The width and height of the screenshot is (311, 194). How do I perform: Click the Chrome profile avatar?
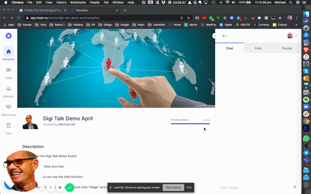[290, 18]
